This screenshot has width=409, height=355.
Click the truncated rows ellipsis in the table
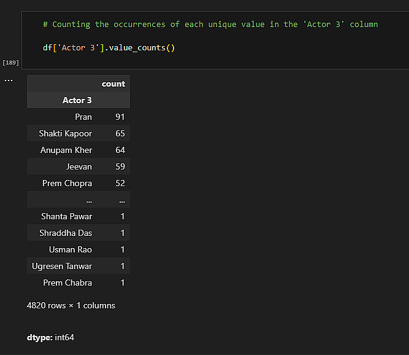tap(90, 200)
